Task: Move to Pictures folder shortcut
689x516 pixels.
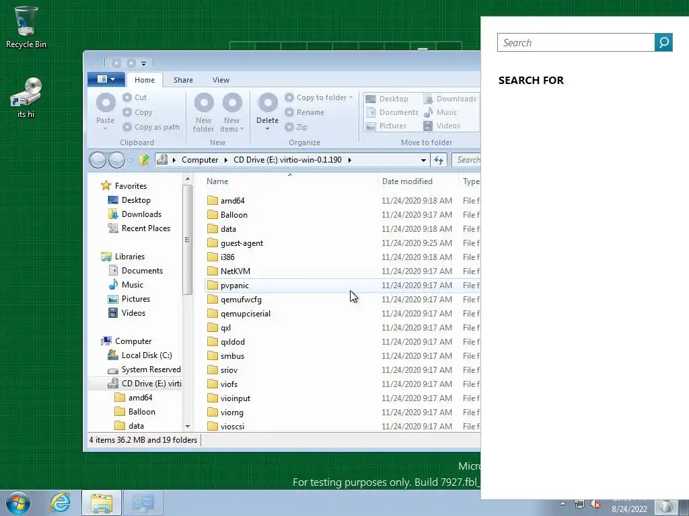Action: (x=386, y=126)
